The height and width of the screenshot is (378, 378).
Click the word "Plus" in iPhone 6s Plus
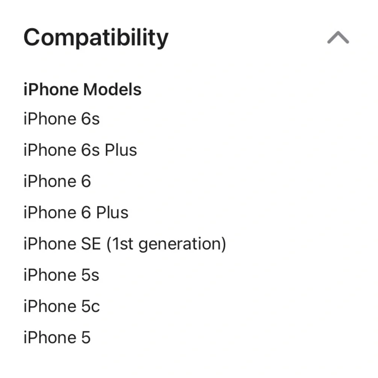click(121, 150)
